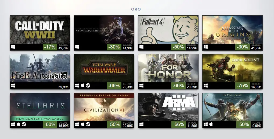274x139 pixels.
Task: Click the -75% discount badge on Dark Souls III
Action: point(243,86)
